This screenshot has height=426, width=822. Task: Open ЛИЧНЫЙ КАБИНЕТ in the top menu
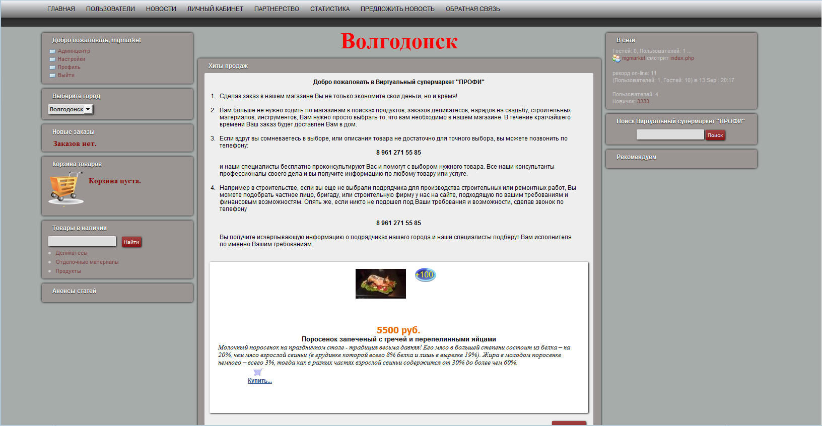215,9
